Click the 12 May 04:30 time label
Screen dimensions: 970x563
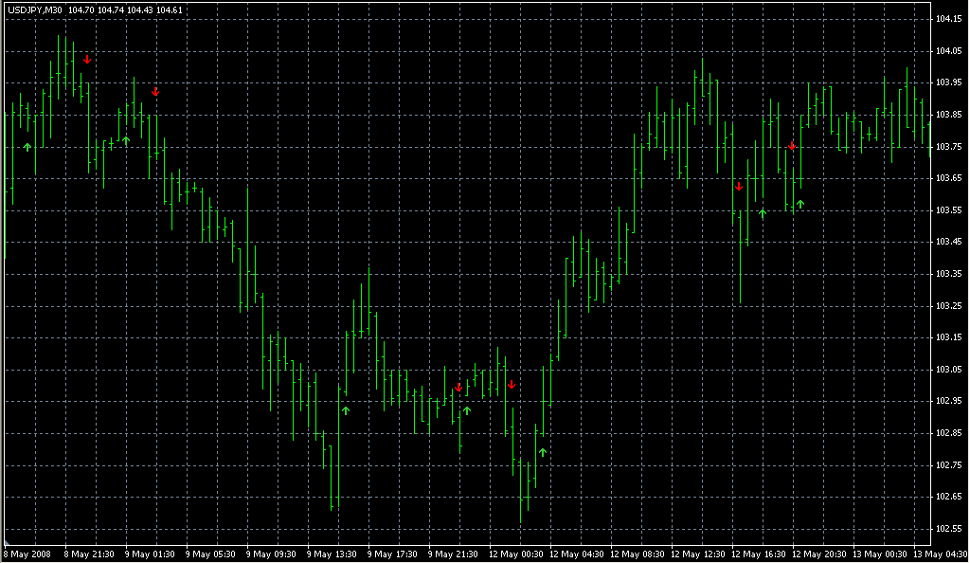(x=577, y=554)
